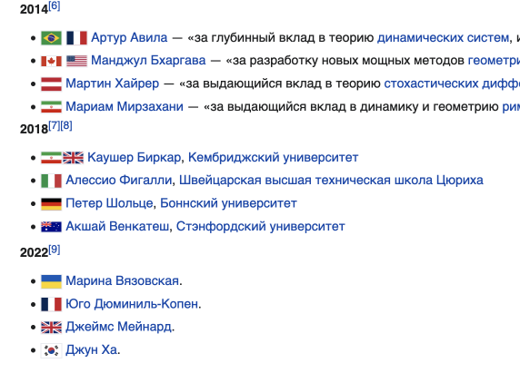Click the UK flag beside Джеймс Мейнард
The width and height of the screenshot is (520, 373).
(x=51, y=328)
